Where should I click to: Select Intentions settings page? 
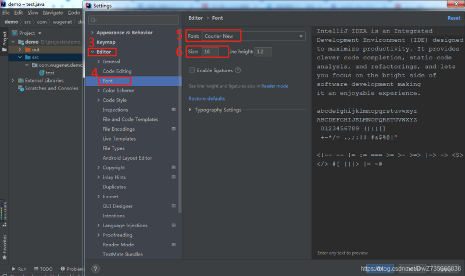pyautogui.click(x=113, y=216)
